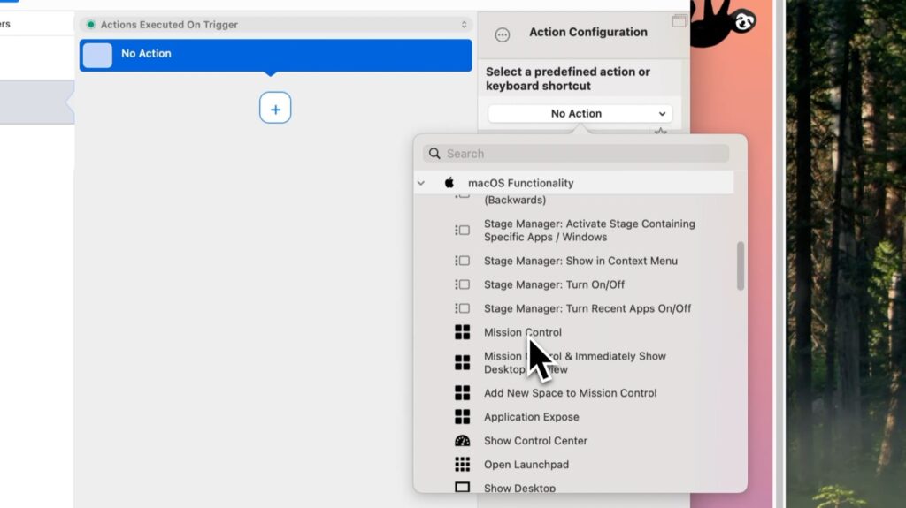Click the Mission Control grid icon
Image resolution: width=906 pixels, height=508 pixels.
(462, 332)
